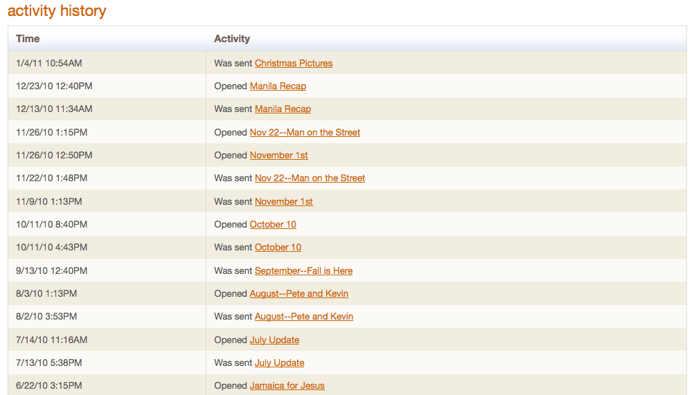The width and height of the screenshot is (694, 395).
Task: Open Manila Recap link in Opened row
Action: [278, 86]
